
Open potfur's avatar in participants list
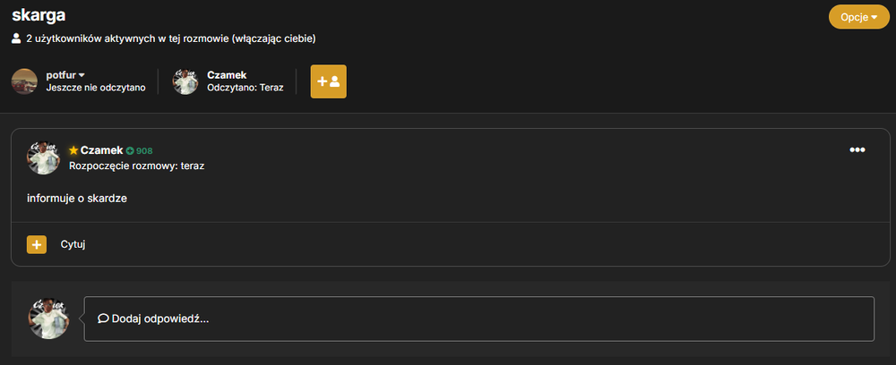[x=24, y=81]
